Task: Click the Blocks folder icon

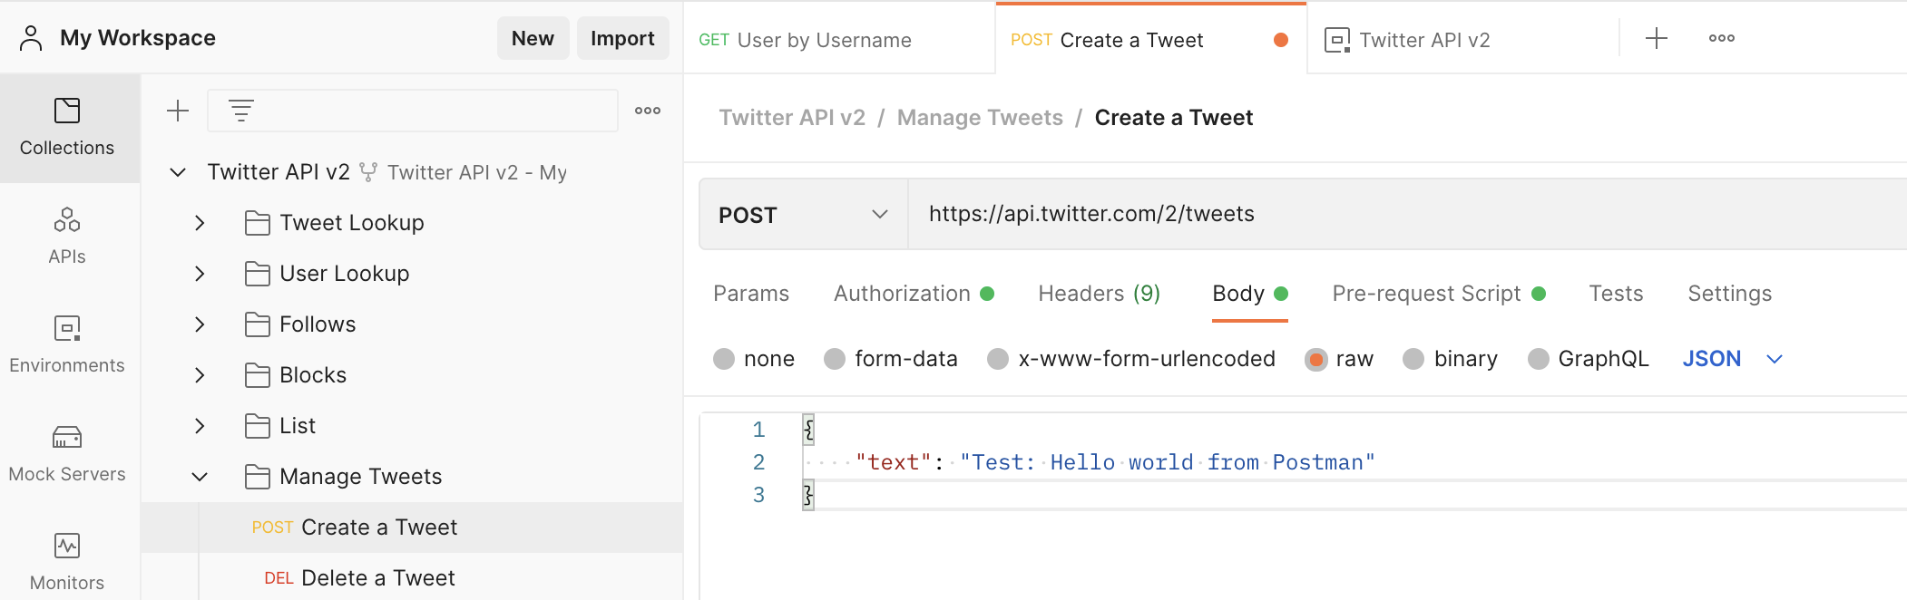Action: (x=258, y=375)
